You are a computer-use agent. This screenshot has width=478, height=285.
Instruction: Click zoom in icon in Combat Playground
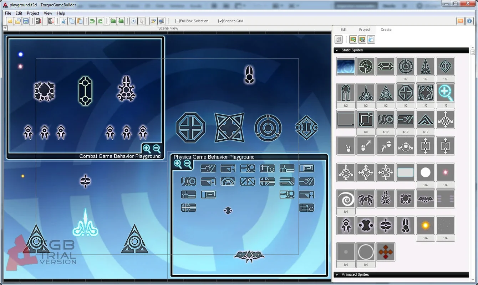coord(147,149)
